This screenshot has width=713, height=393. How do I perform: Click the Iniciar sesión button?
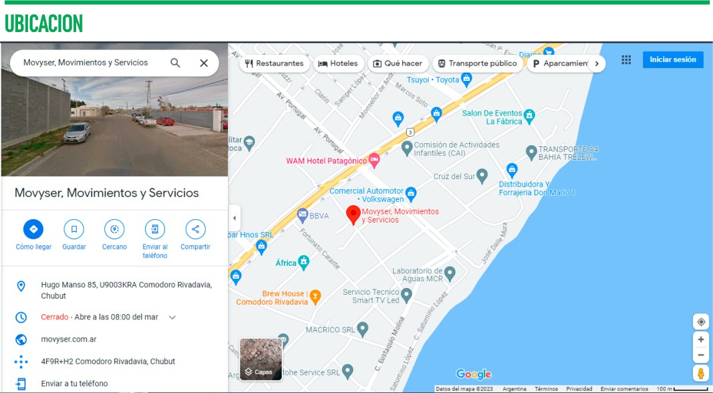tap(673, 59)
